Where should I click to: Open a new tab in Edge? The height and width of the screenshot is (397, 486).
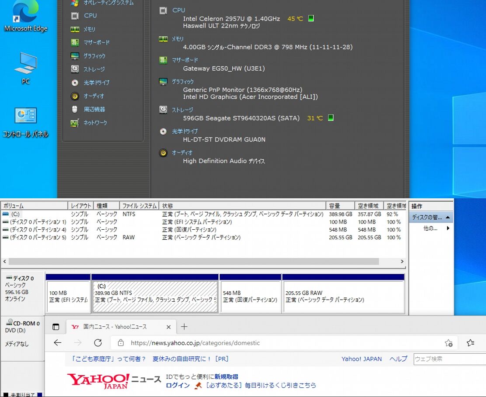point(184,327)
